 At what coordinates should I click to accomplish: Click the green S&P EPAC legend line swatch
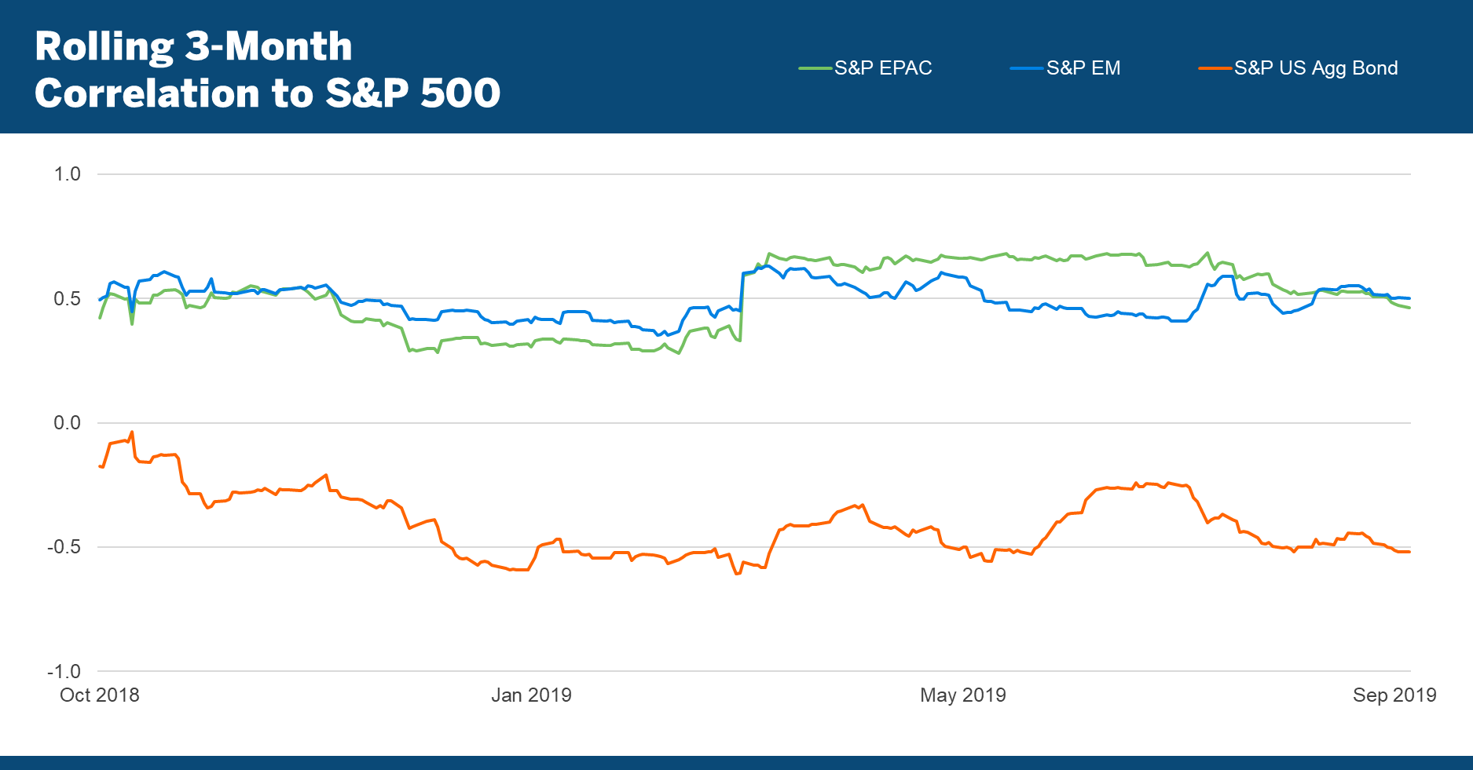click(x=815, y=69)
